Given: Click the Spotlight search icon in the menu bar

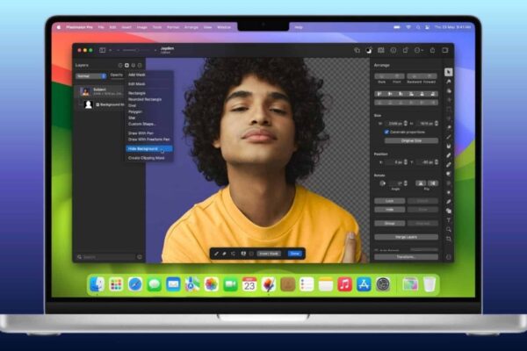Looking at the screenshot, I should tap(418, 27).
